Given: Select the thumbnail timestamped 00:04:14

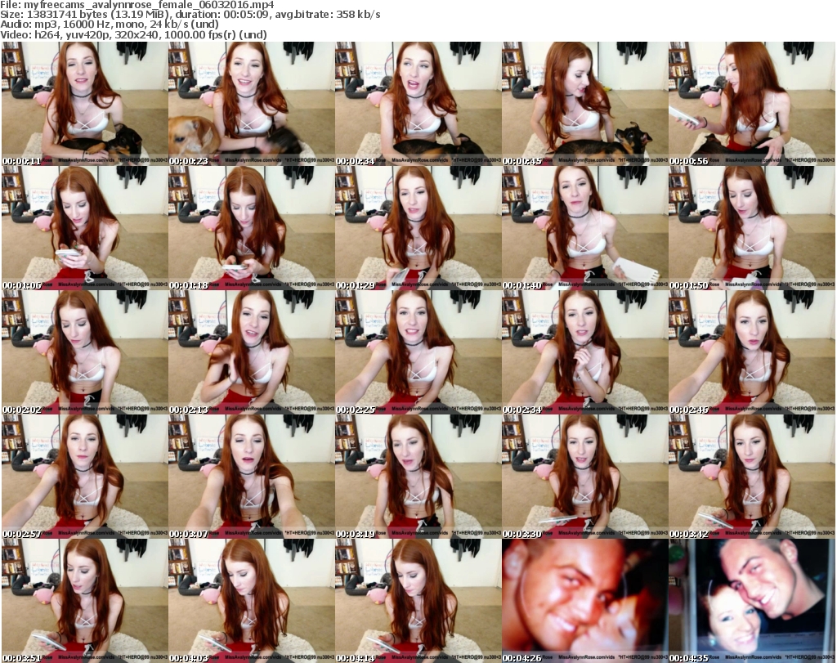Looking at the screenshot, I should click(x=418, y=601).
